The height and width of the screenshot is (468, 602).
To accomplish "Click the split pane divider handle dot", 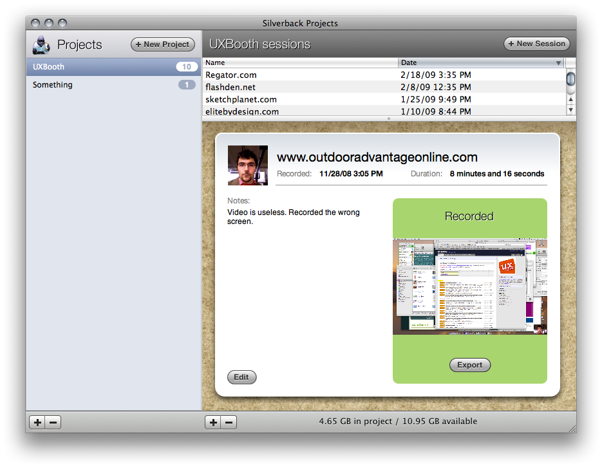I will tap(389, 118).
